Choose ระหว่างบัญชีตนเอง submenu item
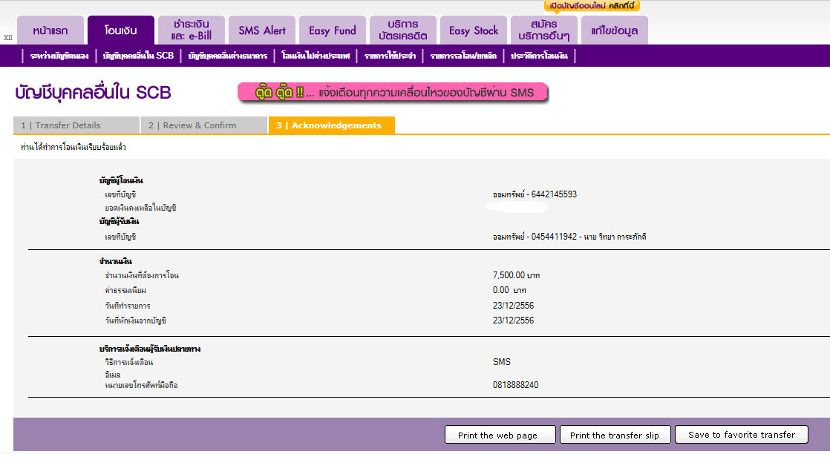Image resolution: width=830 pixels, height=457 pixels. click(59, 56)
